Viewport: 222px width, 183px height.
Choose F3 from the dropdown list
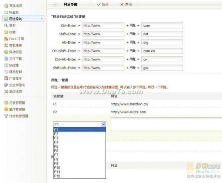80,138
